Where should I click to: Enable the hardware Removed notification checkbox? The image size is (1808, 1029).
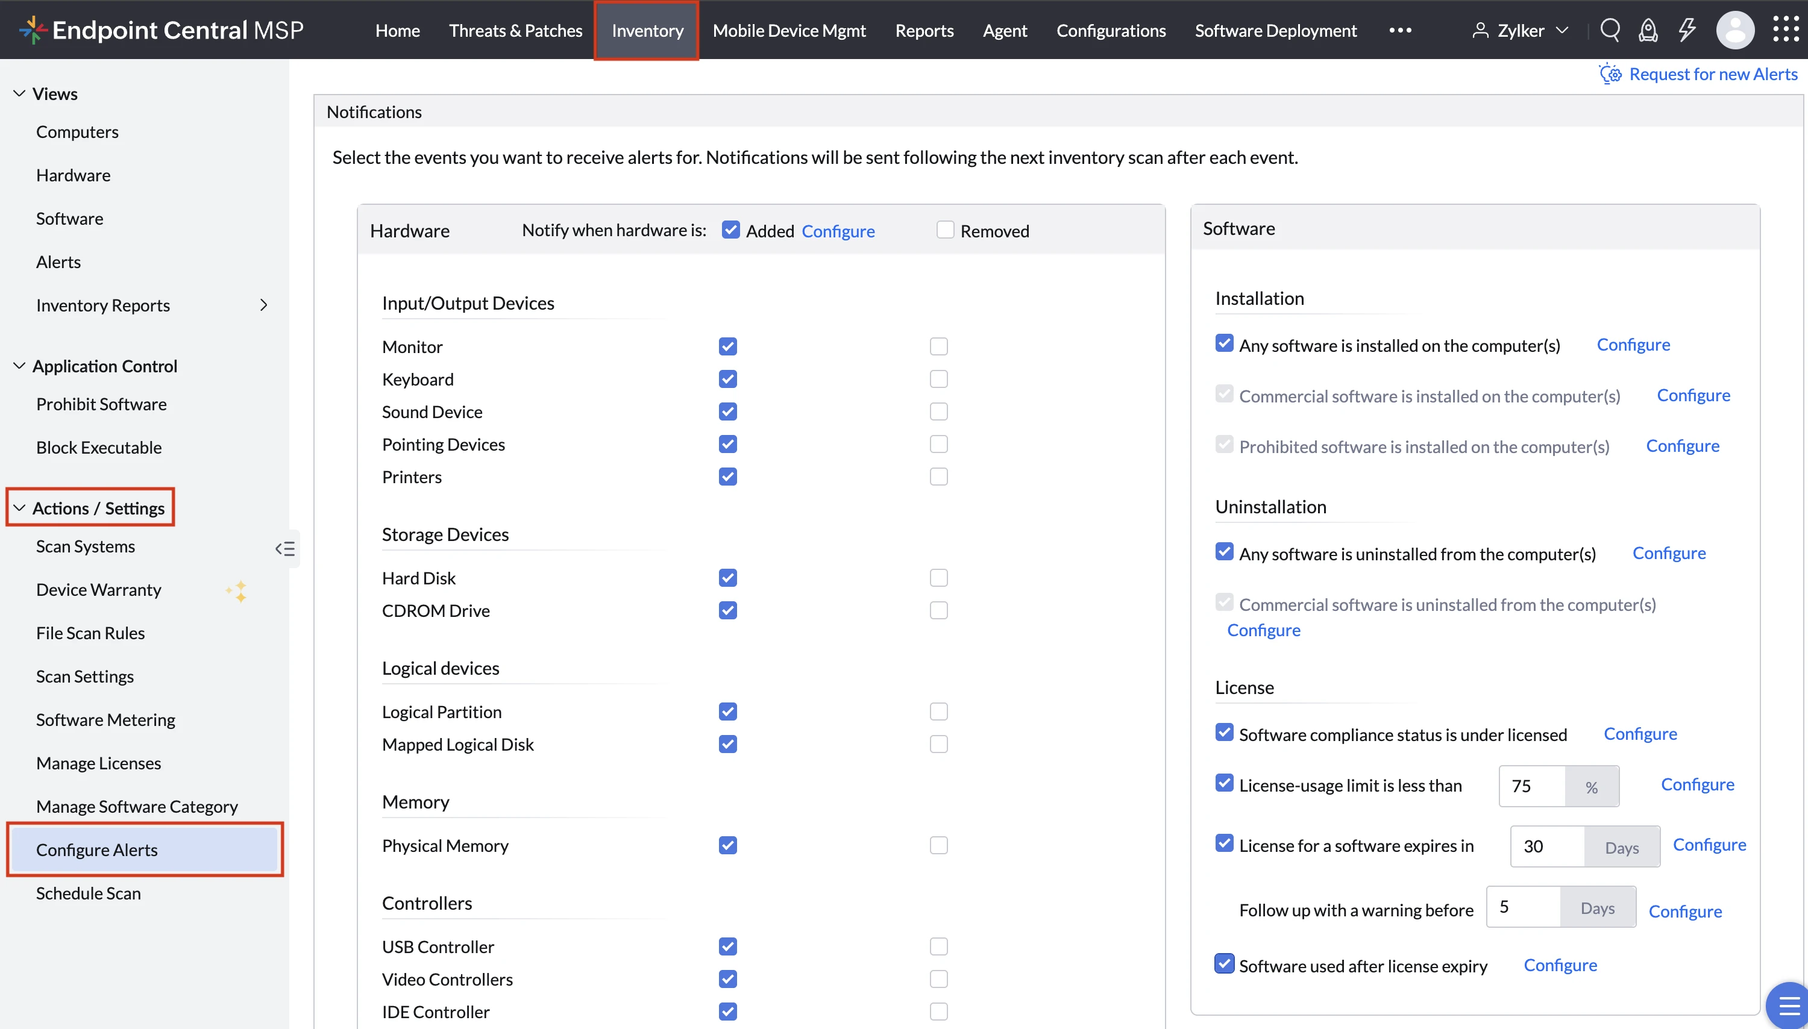pos(944,230)
